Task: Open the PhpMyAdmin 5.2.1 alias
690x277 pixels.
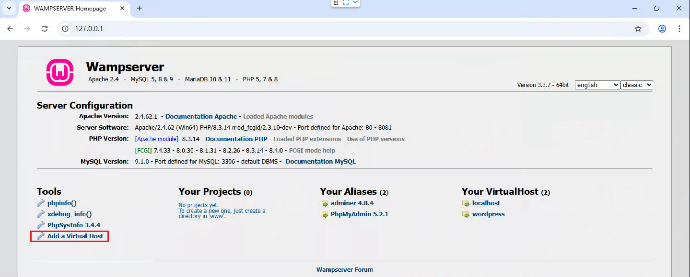Action: pos(360,214)
